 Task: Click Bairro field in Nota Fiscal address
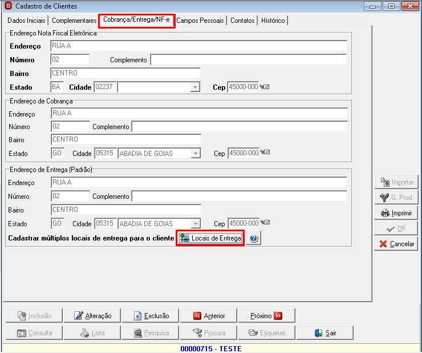point(125,73)
